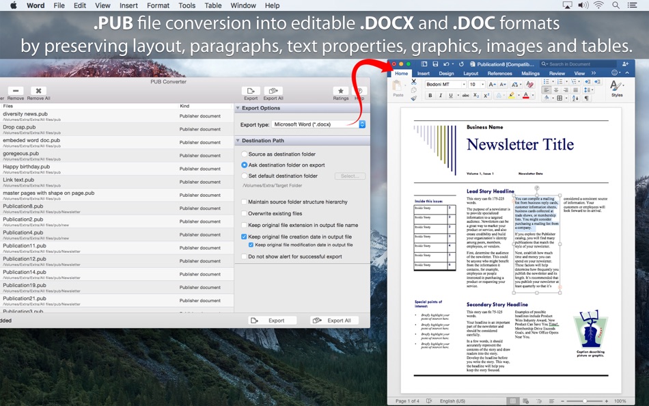The image size is (649, 406).
Task: Open the font color dropdown arrow
Action: [533, 96]
